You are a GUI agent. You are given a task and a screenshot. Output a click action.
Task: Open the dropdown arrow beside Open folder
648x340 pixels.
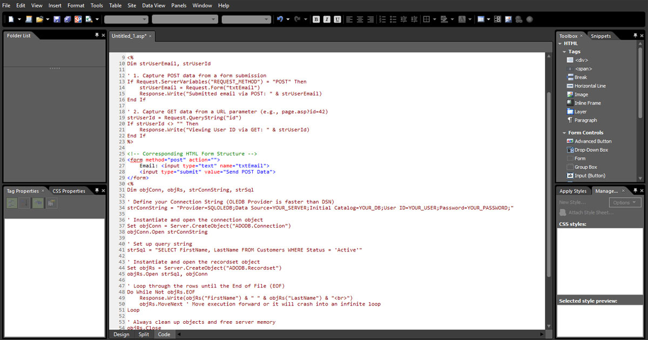47,19
